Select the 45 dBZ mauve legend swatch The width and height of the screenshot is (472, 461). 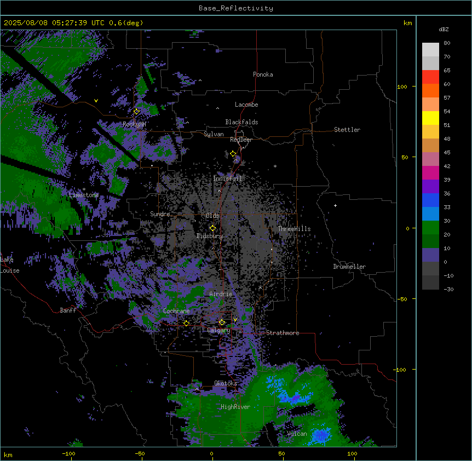430,159
